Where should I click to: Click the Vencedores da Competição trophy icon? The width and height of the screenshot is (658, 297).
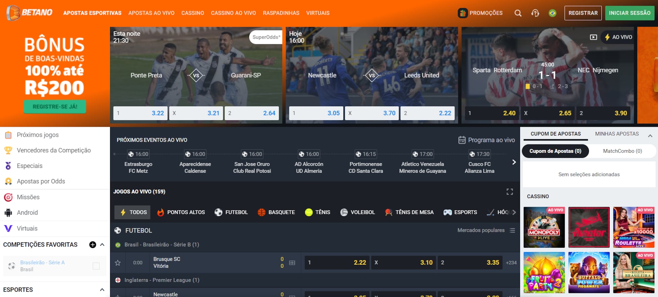(8, 150)
